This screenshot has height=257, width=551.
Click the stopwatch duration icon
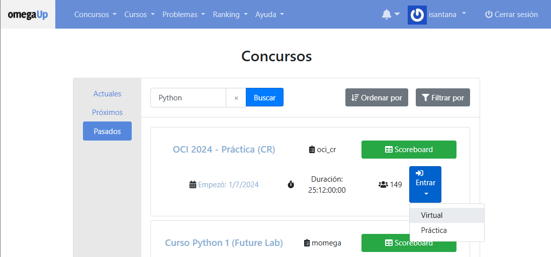(291, 184)
